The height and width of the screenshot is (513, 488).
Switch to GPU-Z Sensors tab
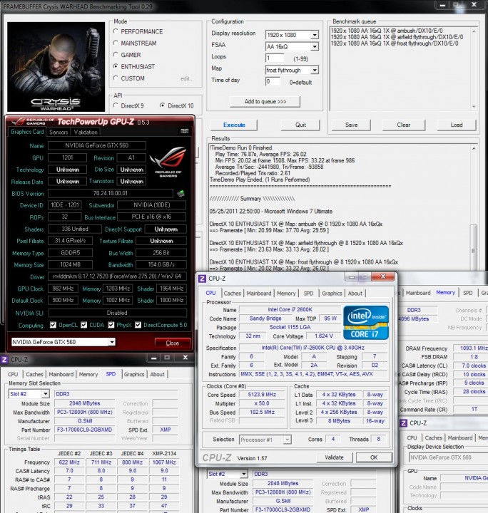59,133
